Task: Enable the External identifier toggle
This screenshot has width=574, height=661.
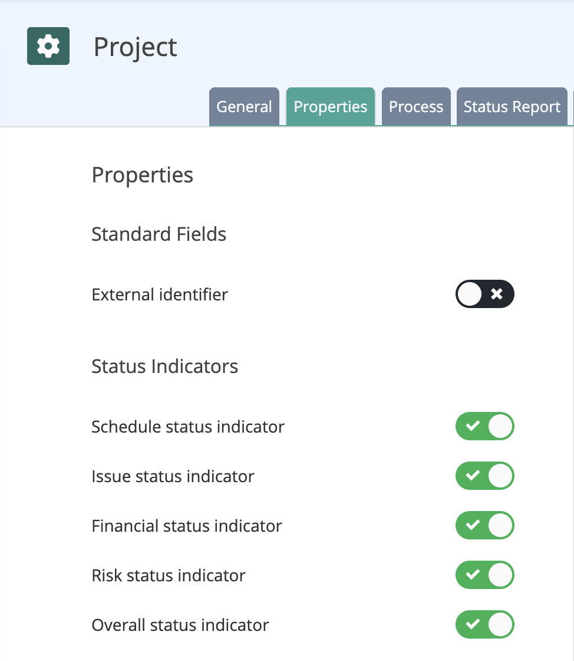Action: coord(485,294)
